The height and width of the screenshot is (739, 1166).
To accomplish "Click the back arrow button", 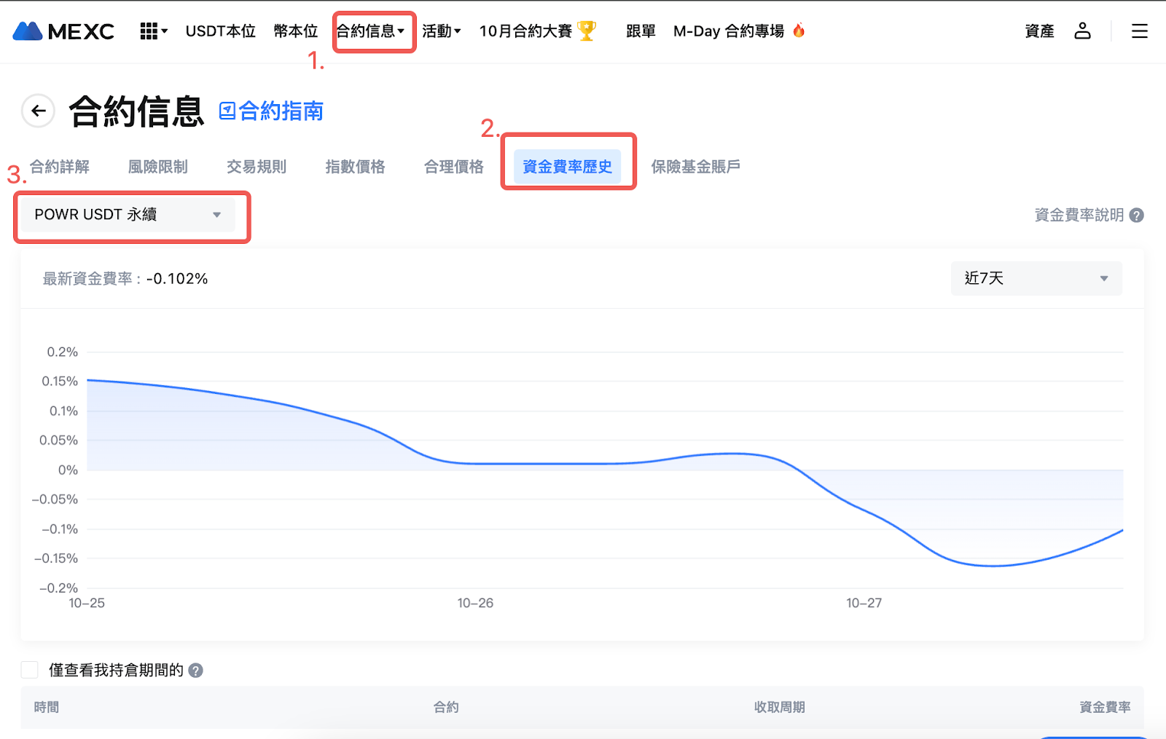I will click(39, 111).
